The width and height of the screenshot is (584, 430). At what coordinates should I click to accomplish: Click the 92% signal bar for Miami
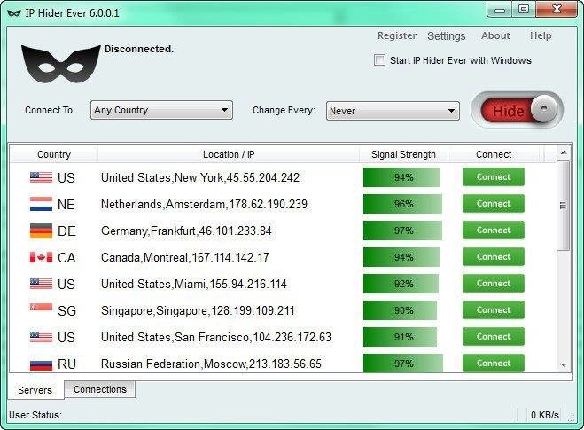[x=401, y=284]
